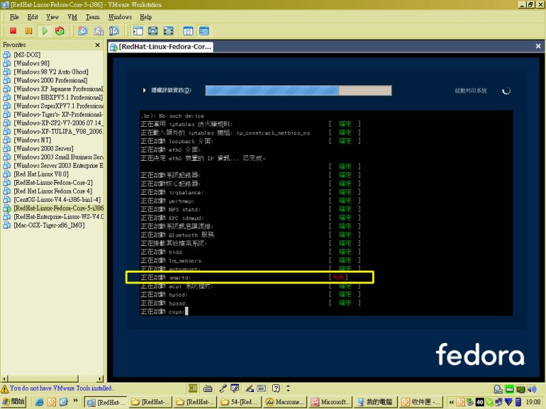
Task: Click the Revert to Snapshot icon
Action: [98, 31]
